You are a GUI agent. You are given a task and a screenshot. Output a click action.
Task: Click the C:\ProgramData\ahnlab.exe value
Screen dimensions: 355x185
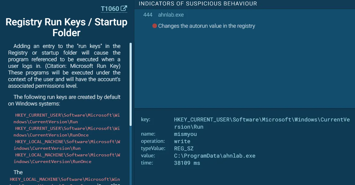pyautogui.click(x=215, y=156)
